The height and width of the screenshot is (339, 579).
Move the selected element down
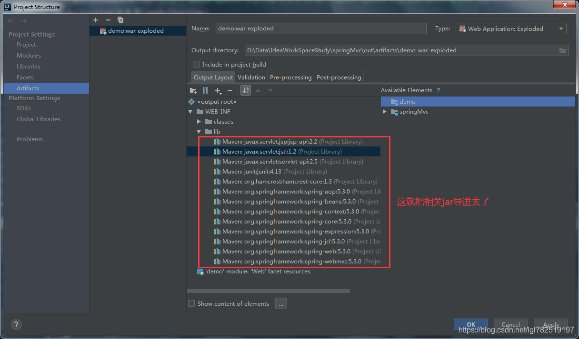point(270,90)
